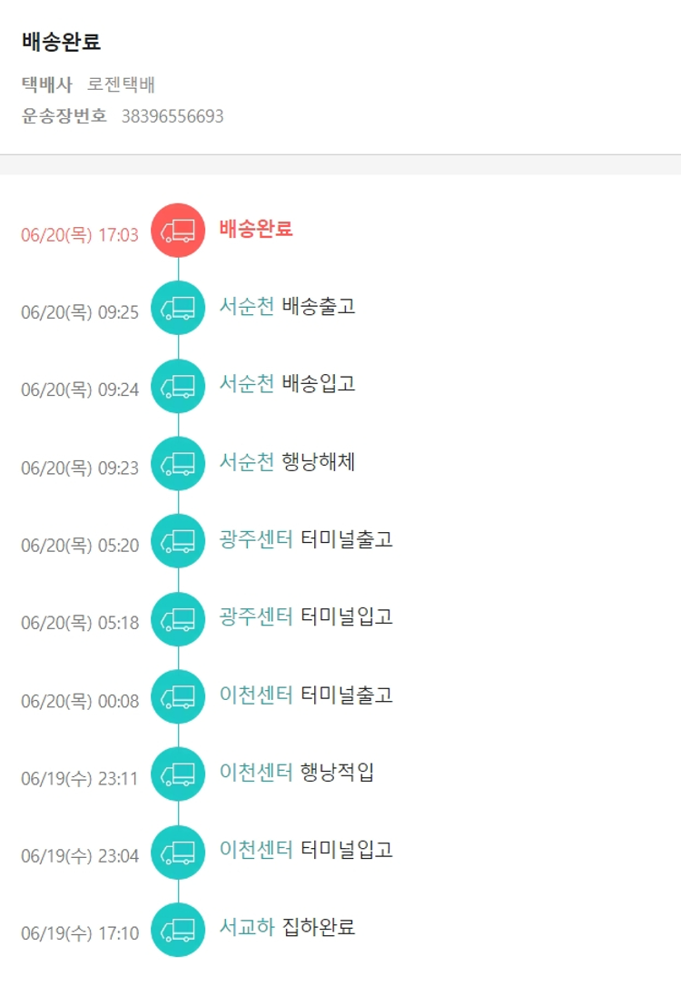This screenshot has height=986, width=681.
Task: Click the red 배송완료 status text in timeline
Action: pyautogui.click(x=256, y=229)
